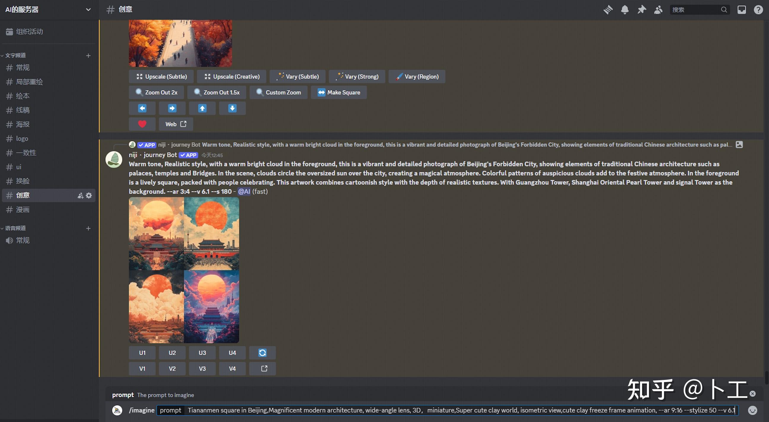
Task: Collapse the 语音频道 category
Action: [15, 228]
